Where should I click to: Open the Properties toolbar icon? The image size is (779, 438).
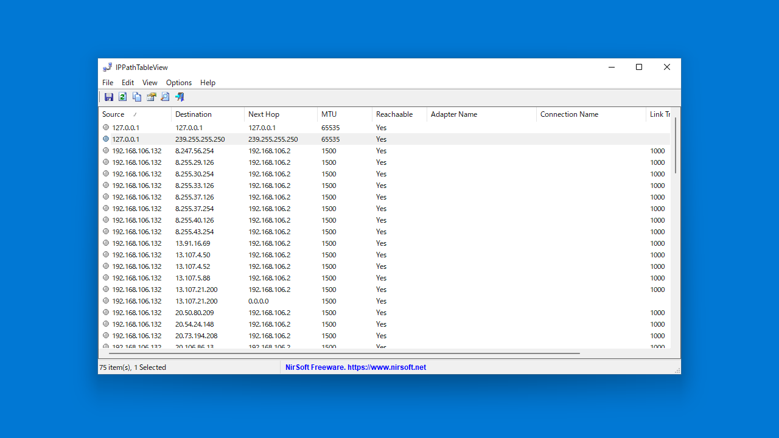151,97
